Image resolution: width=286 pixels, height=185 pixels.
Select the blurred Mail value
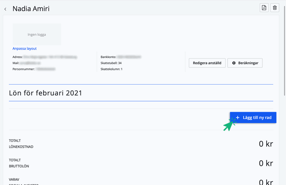point(30,63)
